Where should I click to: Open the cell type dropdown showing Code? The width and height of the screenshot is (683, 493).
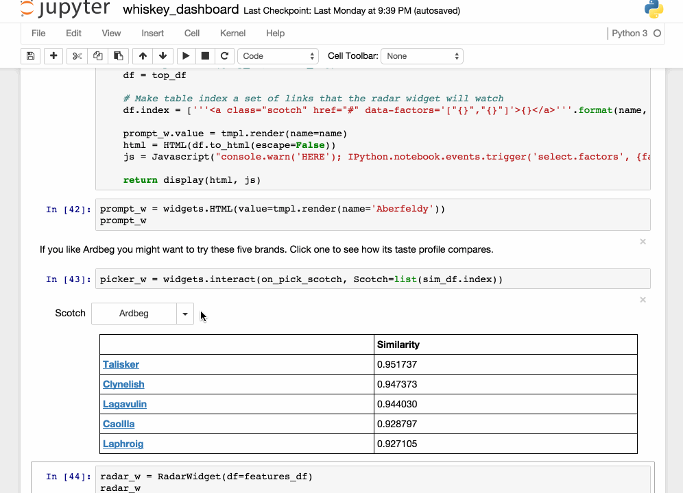pos(278,56)
